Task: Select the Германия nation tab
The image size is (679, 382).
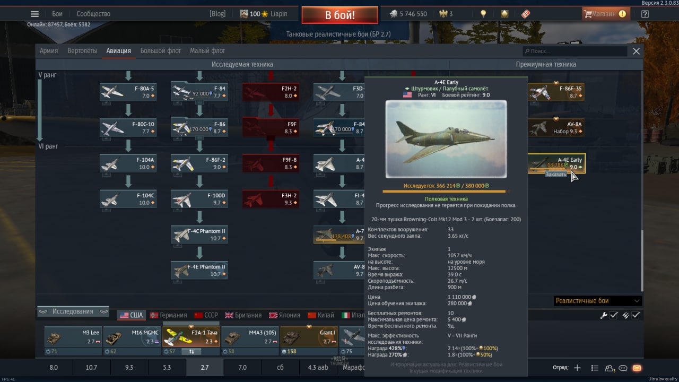Action: tap(169, 315)
